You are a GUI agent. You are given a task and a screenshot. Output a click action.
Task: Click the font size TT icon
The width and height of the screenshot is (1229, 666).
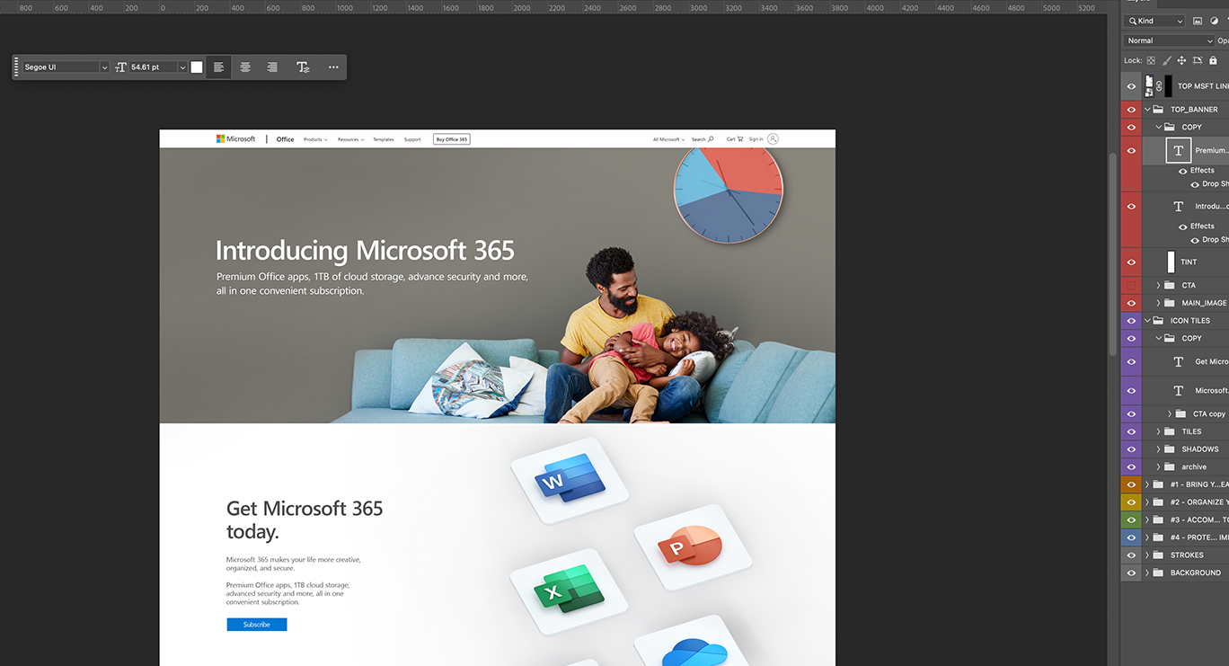pyautogui.click(x=121, y=67)
